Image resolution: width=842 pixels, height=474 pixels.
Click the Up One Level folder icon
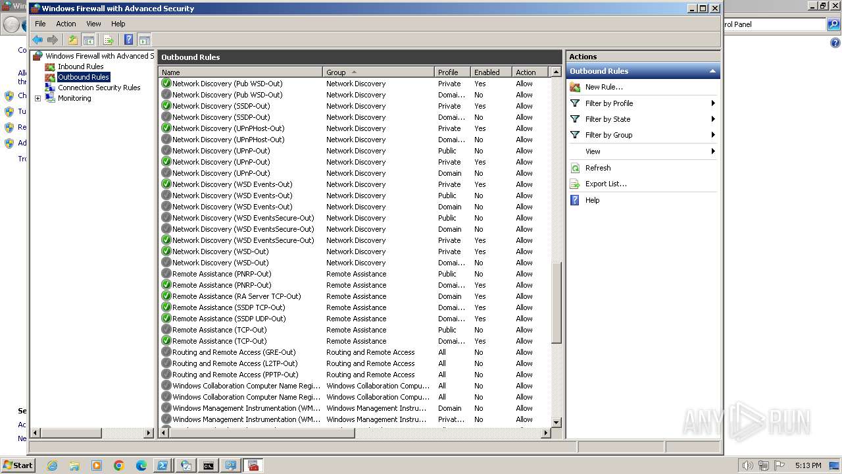(x=73, y=39)
